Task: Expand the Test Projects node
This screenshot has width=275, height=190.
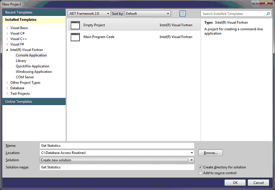Action: pos(7,94)
